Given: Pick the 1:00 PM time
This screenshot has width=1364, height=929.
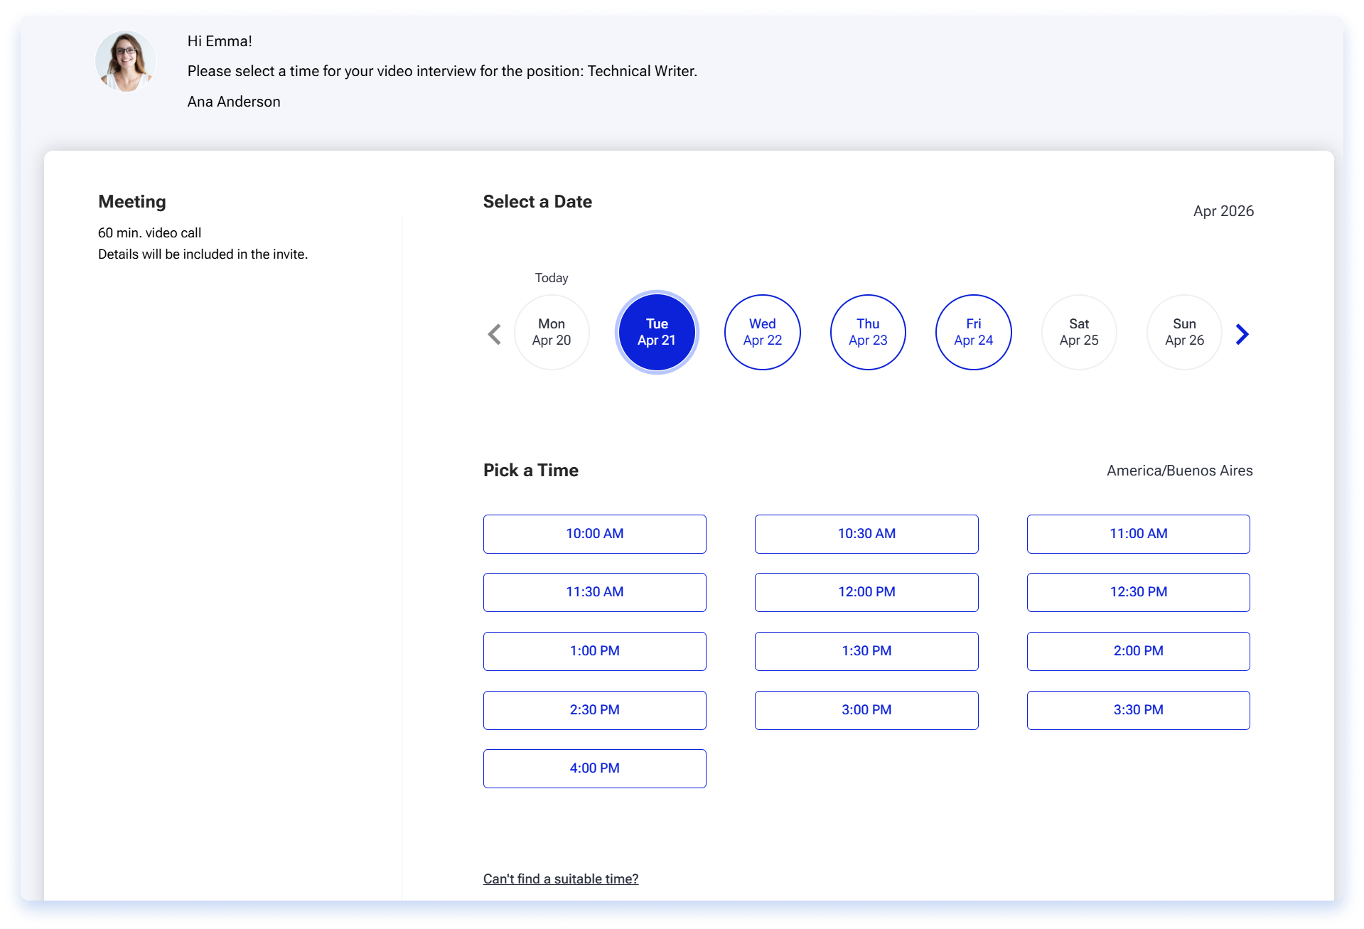Looking at the screenshot, I should [595, 651].
